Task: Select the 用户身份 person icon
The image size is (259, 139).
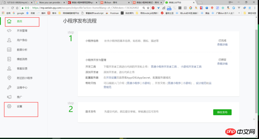Action: 9,40
